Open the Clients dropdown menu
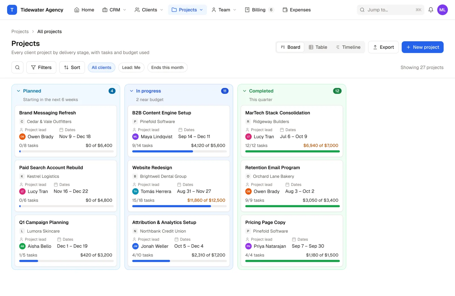The image size is (455, 296). [x=149, y=10]
